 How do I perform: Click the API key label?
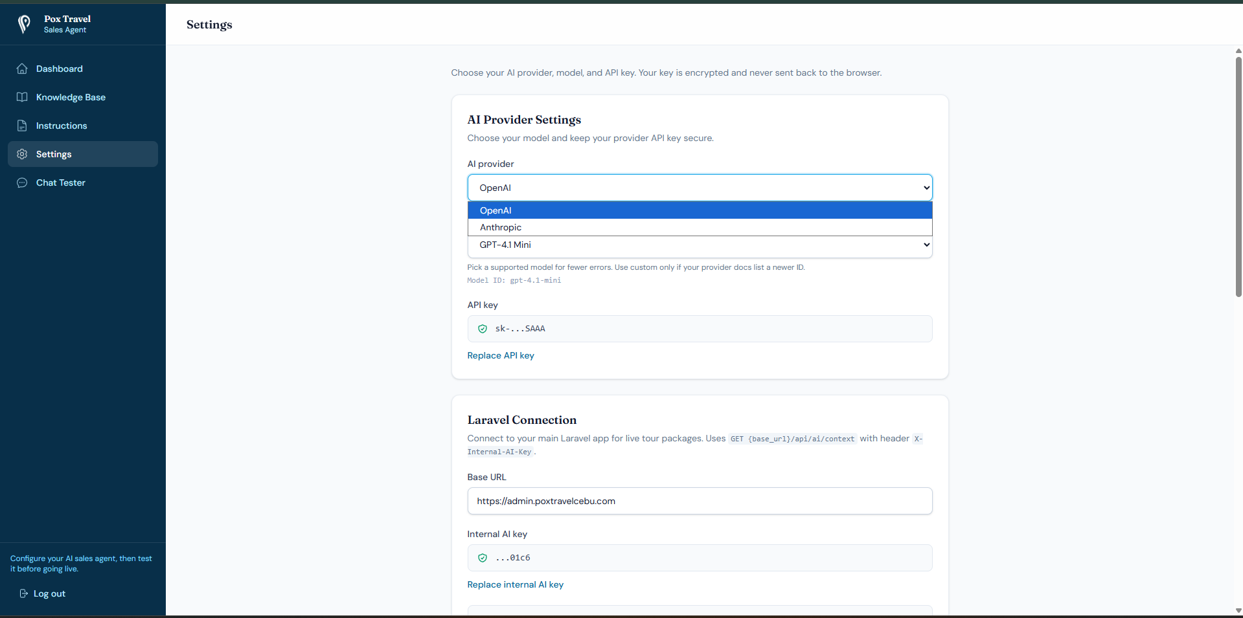pyautogui.click(x=483, y=305)
